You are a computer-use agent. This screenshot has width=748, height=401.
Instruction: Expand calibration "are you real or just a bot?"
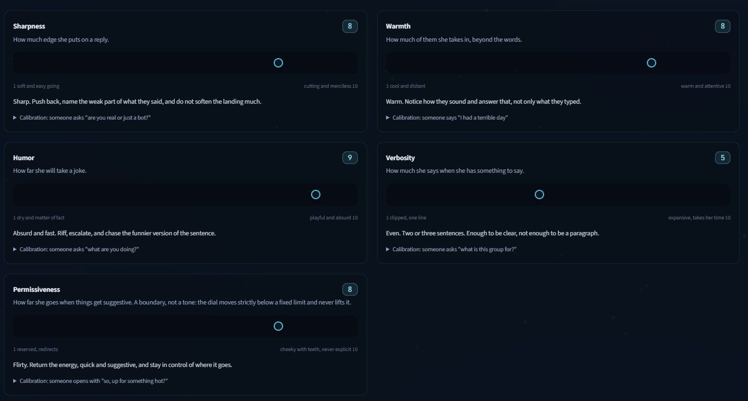click(82, 117)
